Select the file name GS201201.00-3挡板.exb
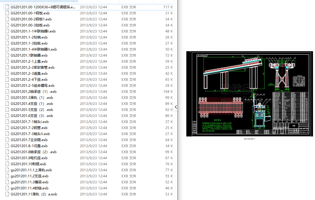 click(30, 25)
